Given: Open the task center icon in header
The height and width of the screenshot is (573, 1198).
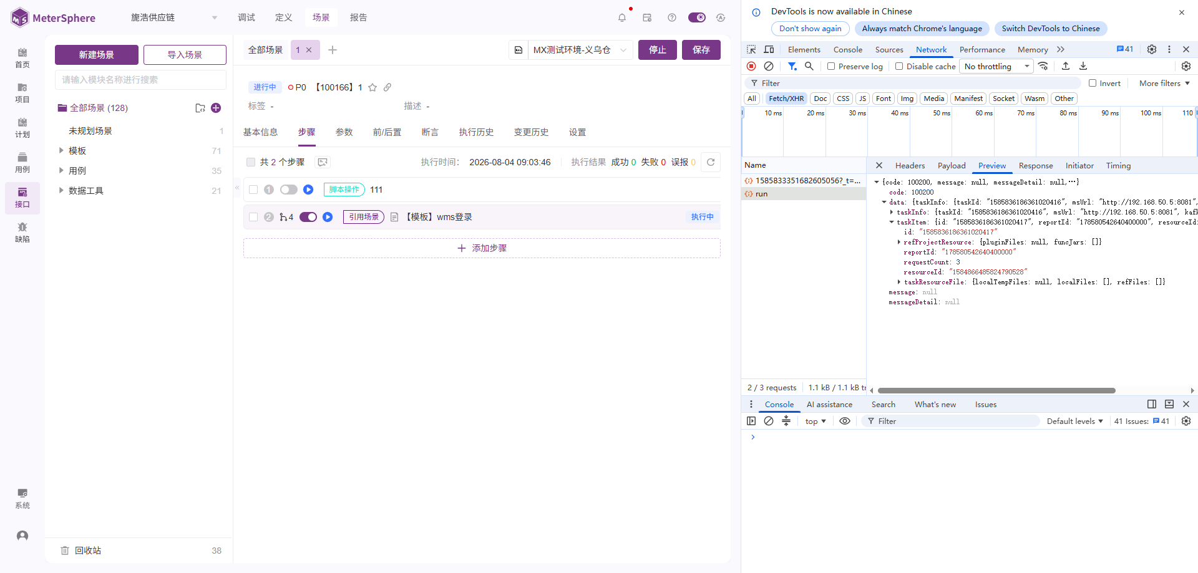Looking at the screenshot, I should coord(647,17).
